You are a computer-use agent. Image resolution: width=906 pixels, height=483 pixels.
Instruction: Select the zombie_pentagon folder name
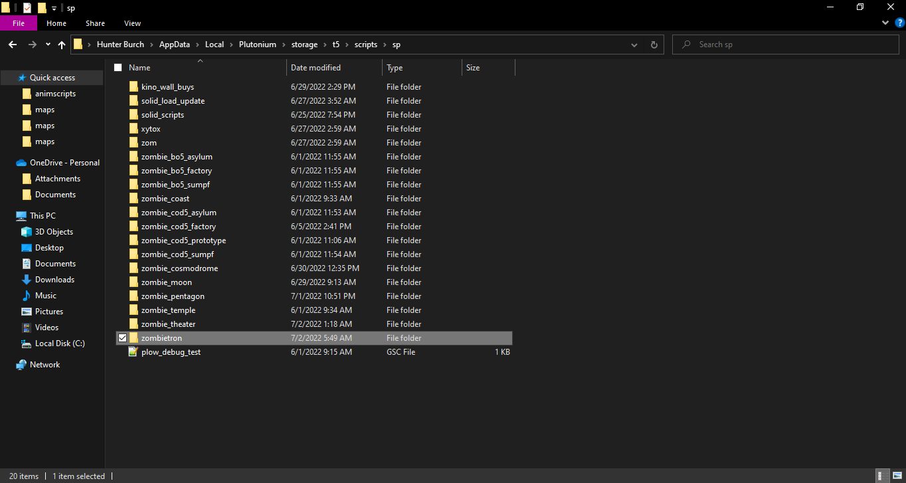coord(173,296)
